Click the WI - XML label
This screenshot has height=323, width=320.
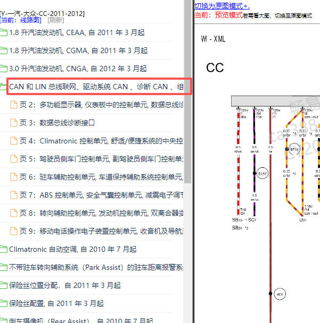[213, 39]
